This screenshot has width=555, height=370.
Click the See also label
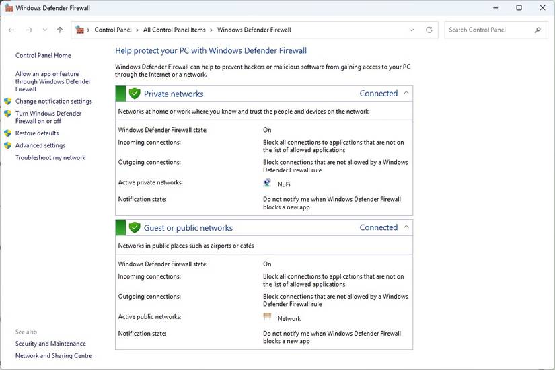coord(26,332)
